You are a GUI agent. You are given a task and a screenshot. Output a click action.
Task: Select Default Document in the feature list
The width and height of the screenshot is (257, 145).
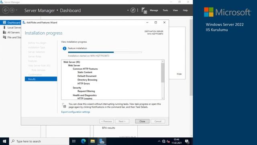tap(87, 76)
